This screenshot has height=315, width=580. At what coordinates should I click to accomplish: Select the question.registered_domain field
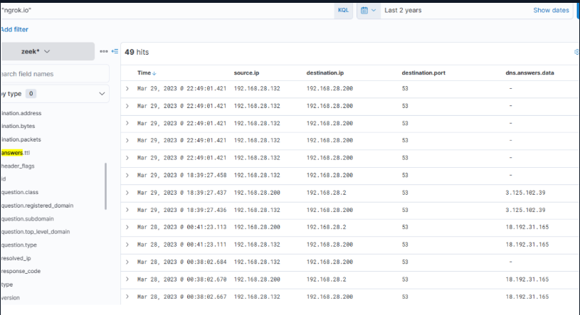37,205
